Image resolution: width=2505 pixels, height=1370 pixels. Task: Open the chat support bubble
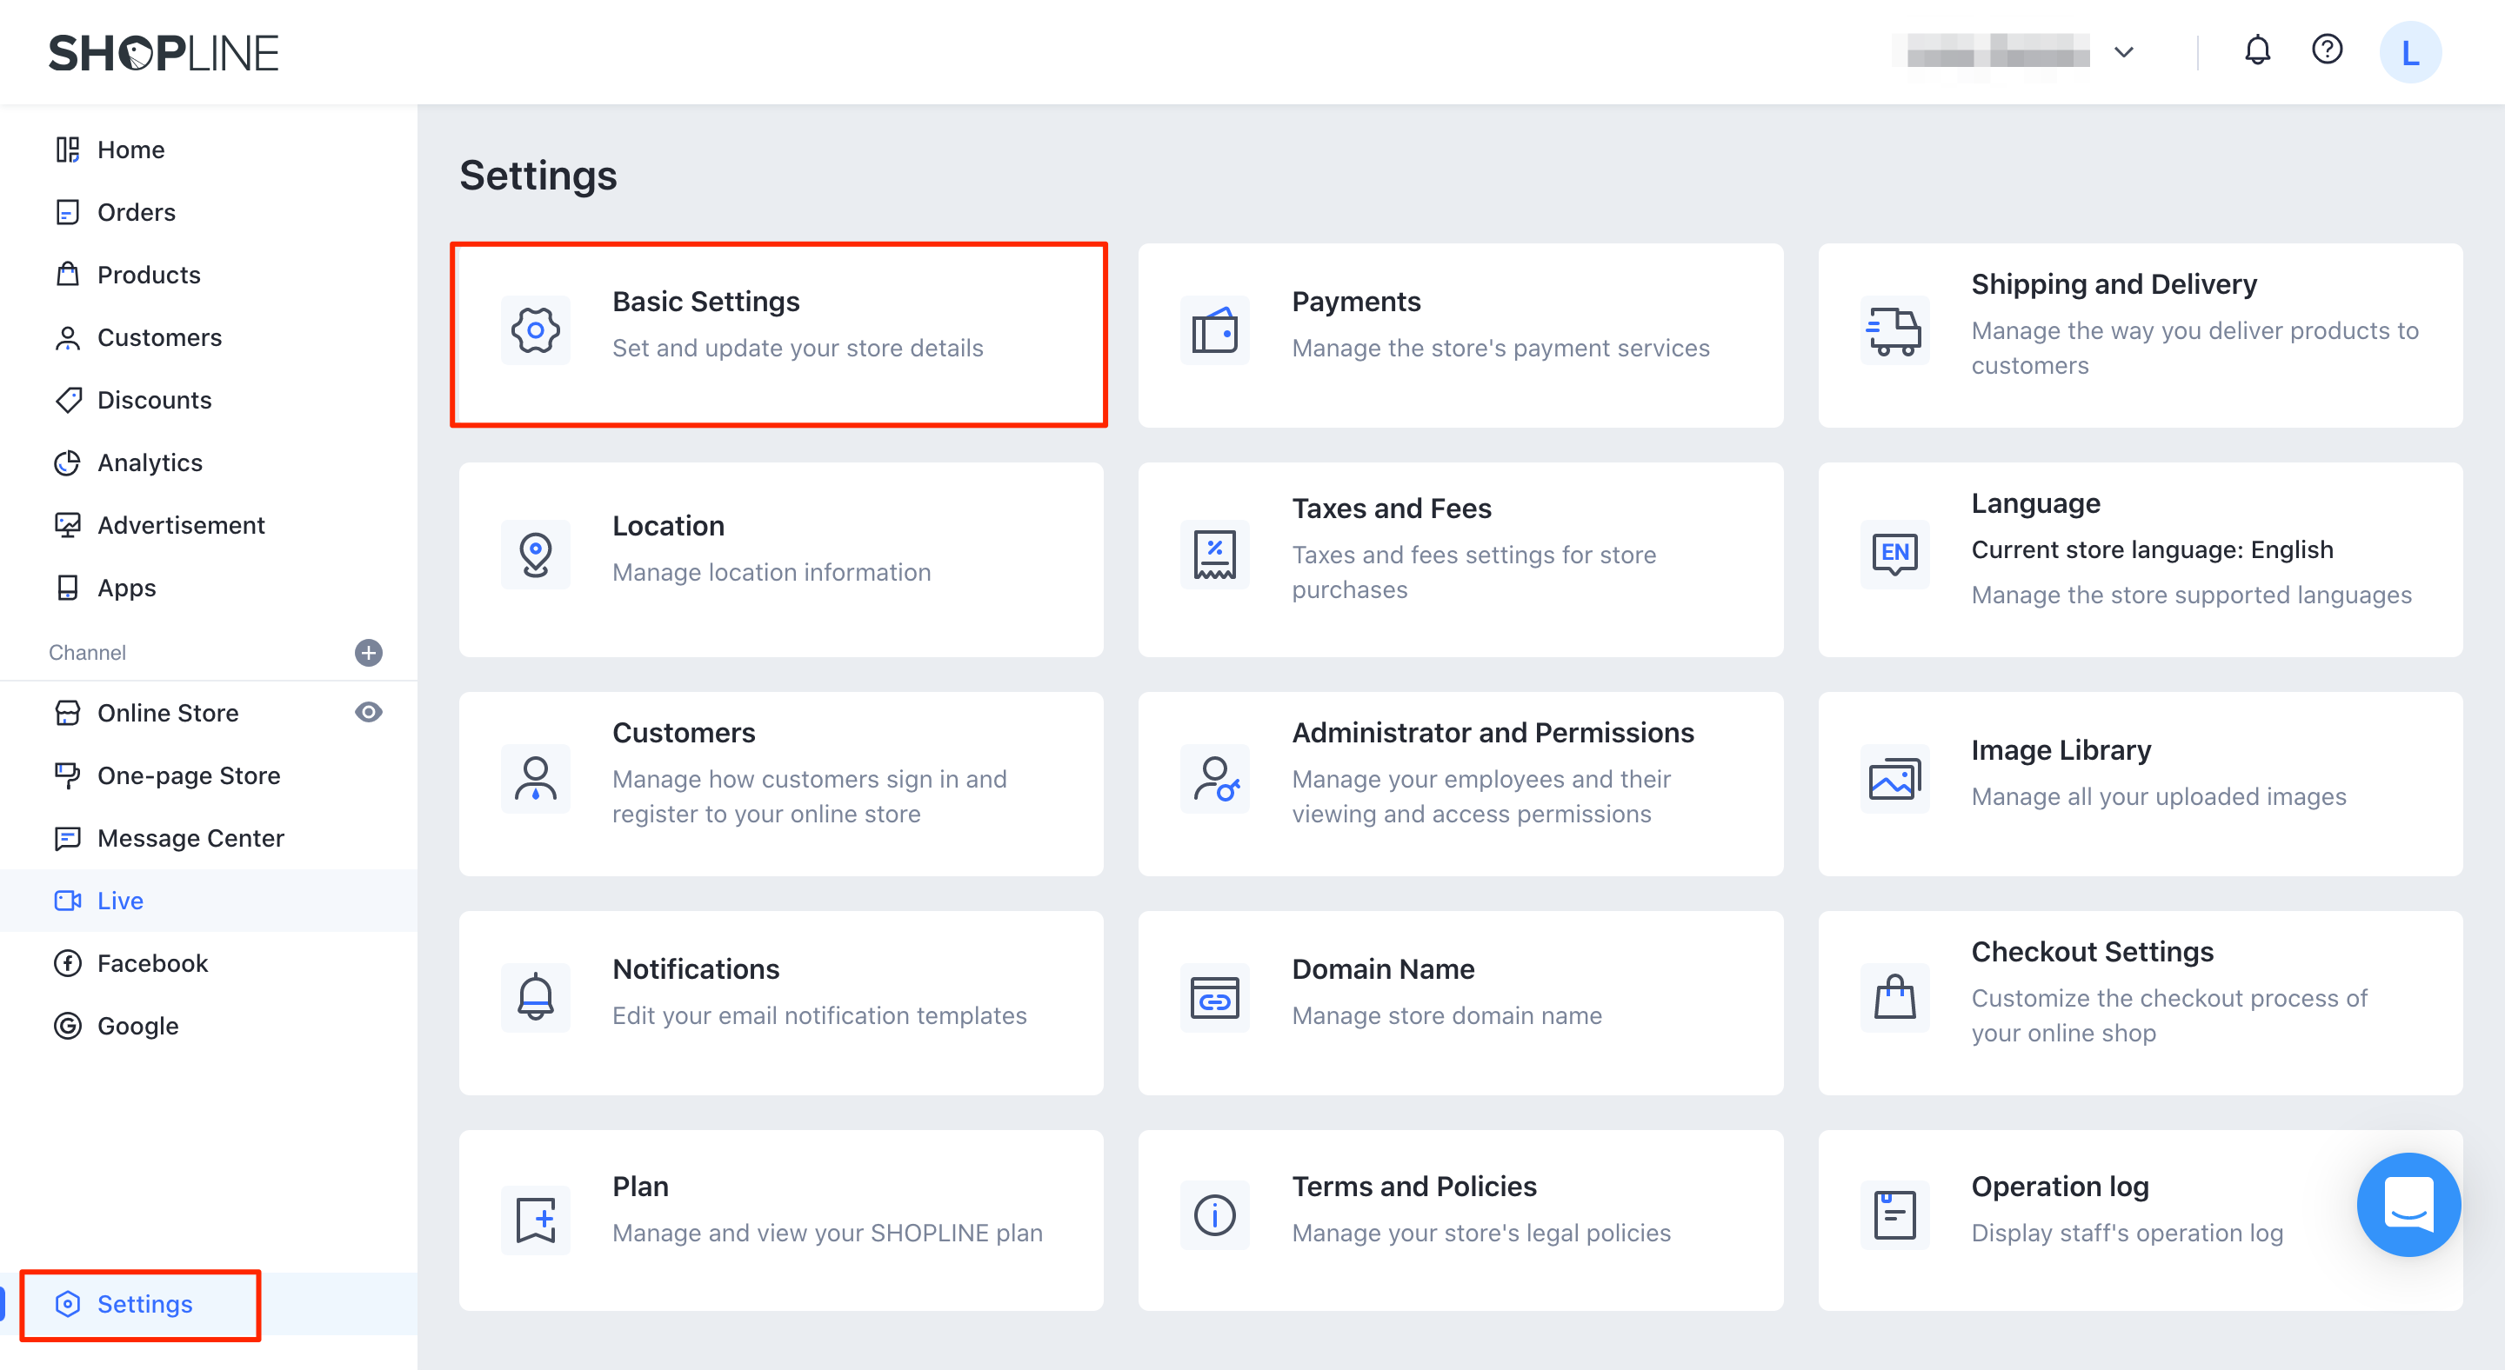click(2408, 1204)
